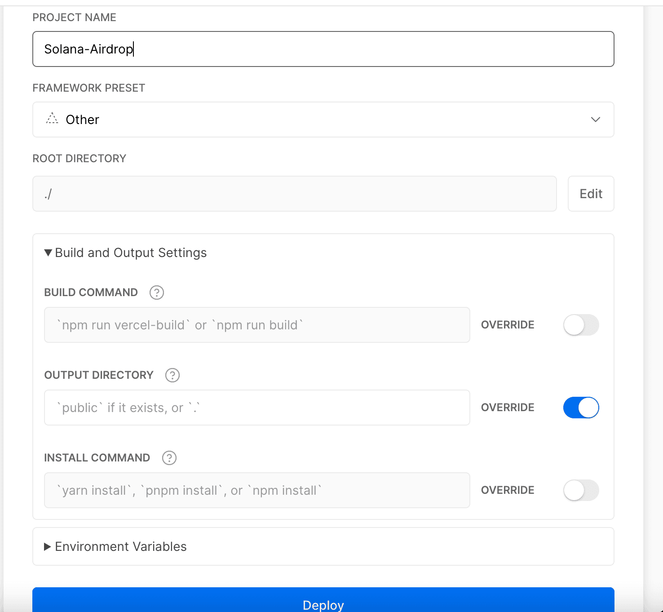Screen dimensions: 663x612
Task: Click the Install Command help icon
Action: 169,458
